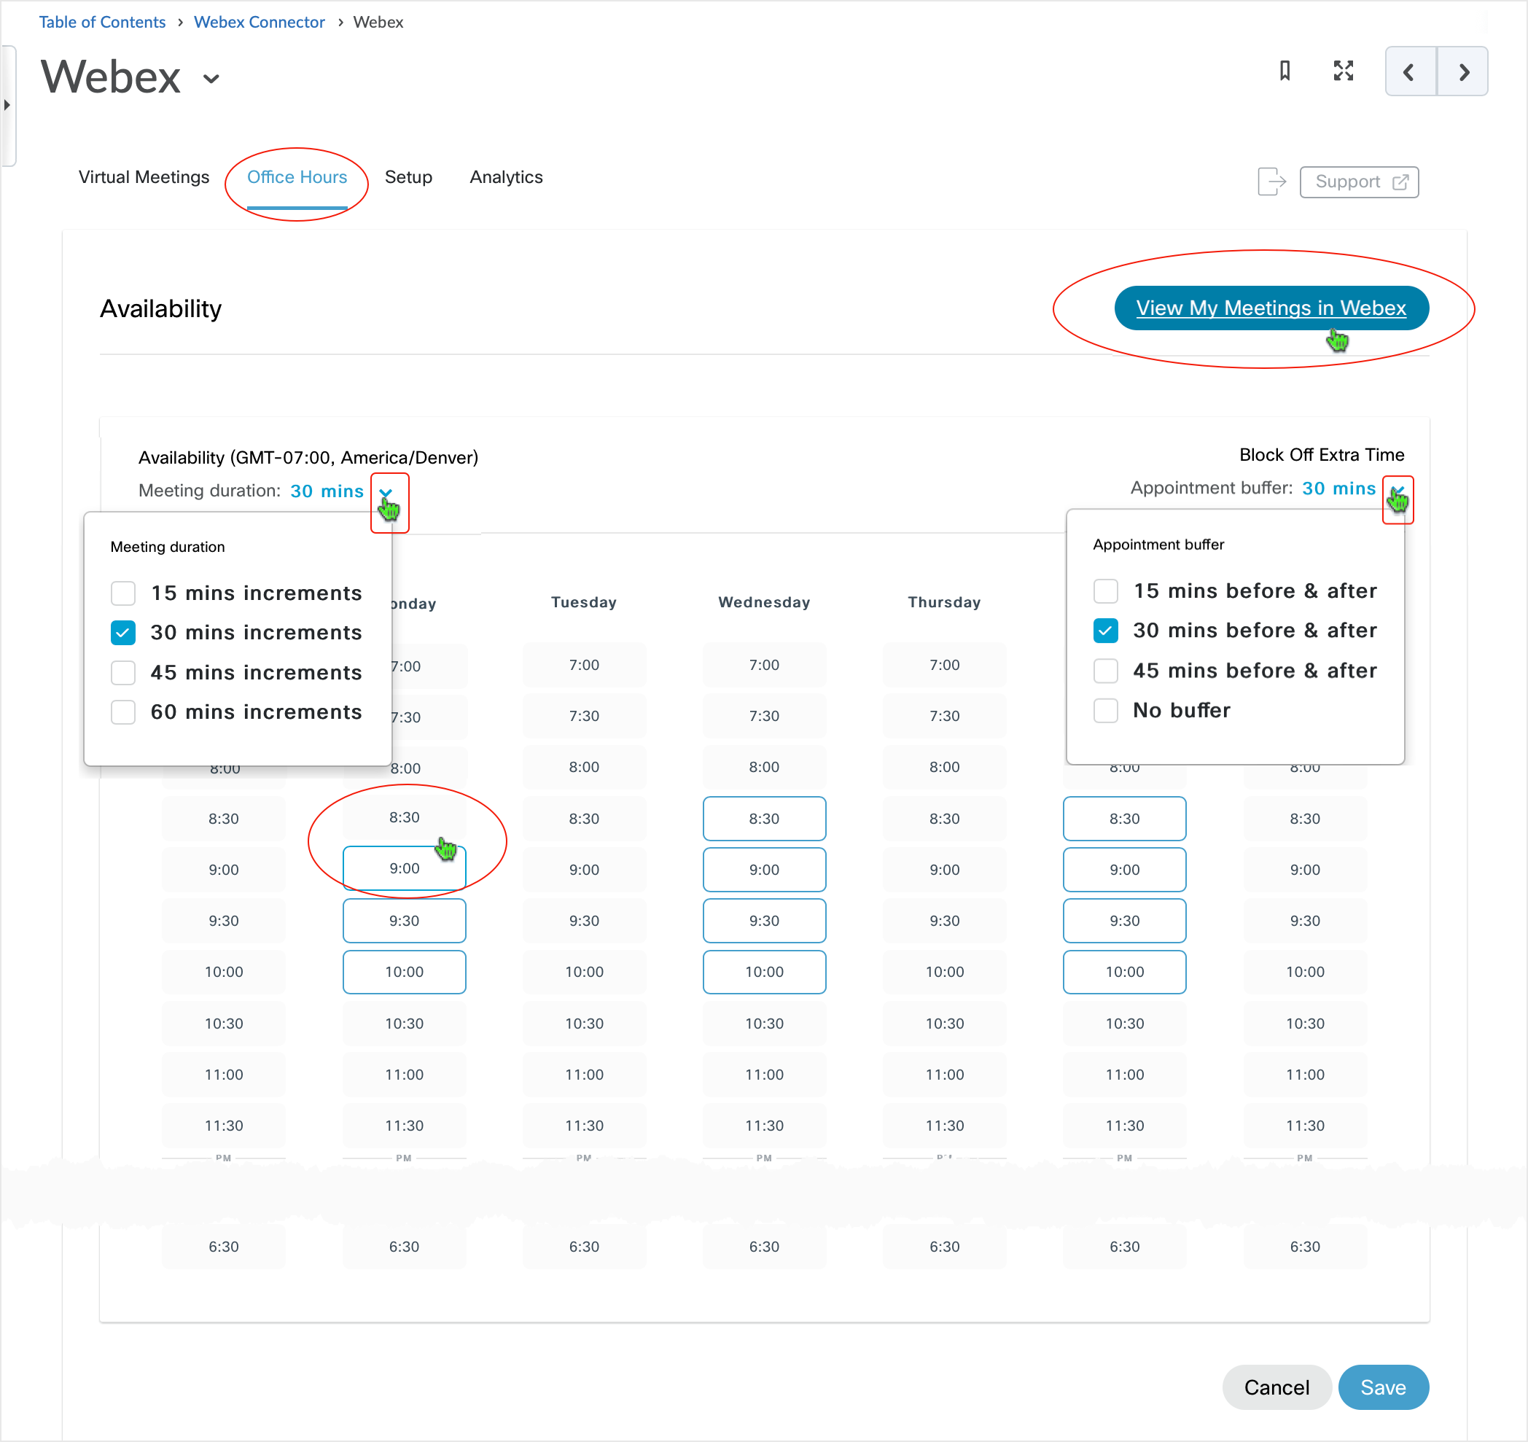Check 60 mins increments option

(123, 712)
